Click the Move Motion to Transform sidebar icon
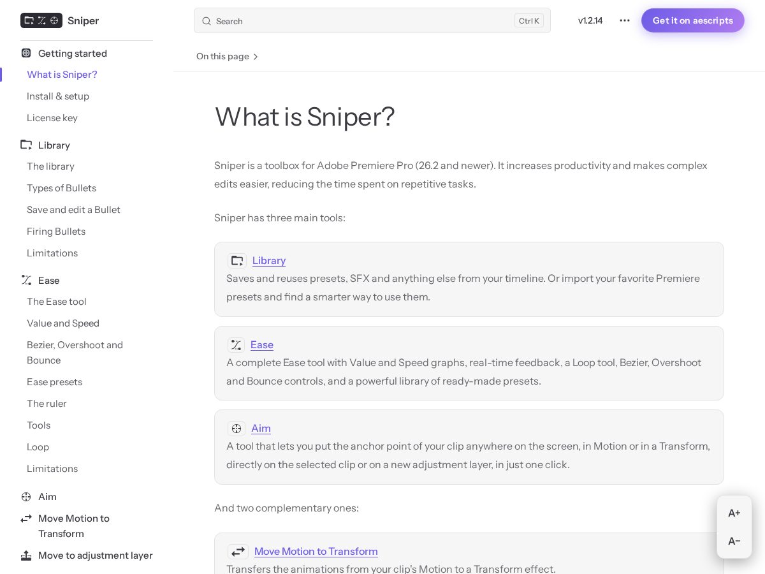The image size is (765, 574). 26,518
